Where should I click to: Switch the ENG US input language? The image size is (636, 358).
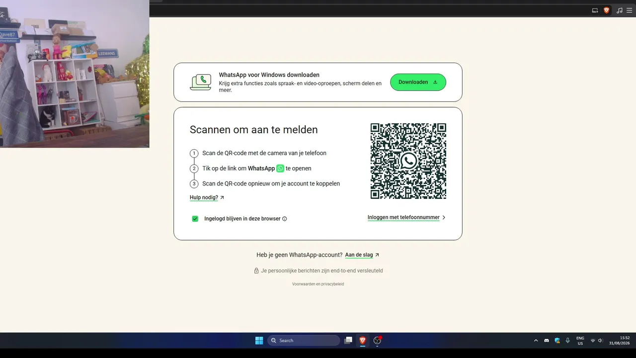[x=580, y=341]
